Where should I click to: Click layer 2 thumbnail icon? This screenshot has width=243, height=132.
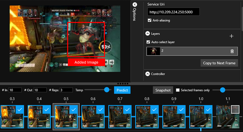coord(153,51)
